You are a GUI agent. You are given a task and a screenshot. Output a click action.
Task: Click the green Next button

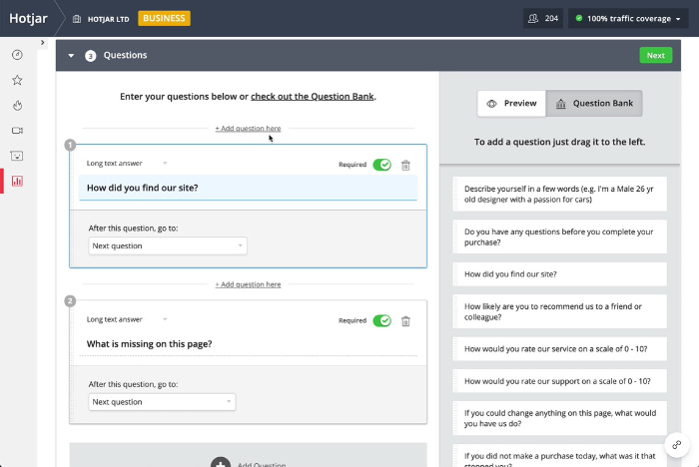pos(656,55)
